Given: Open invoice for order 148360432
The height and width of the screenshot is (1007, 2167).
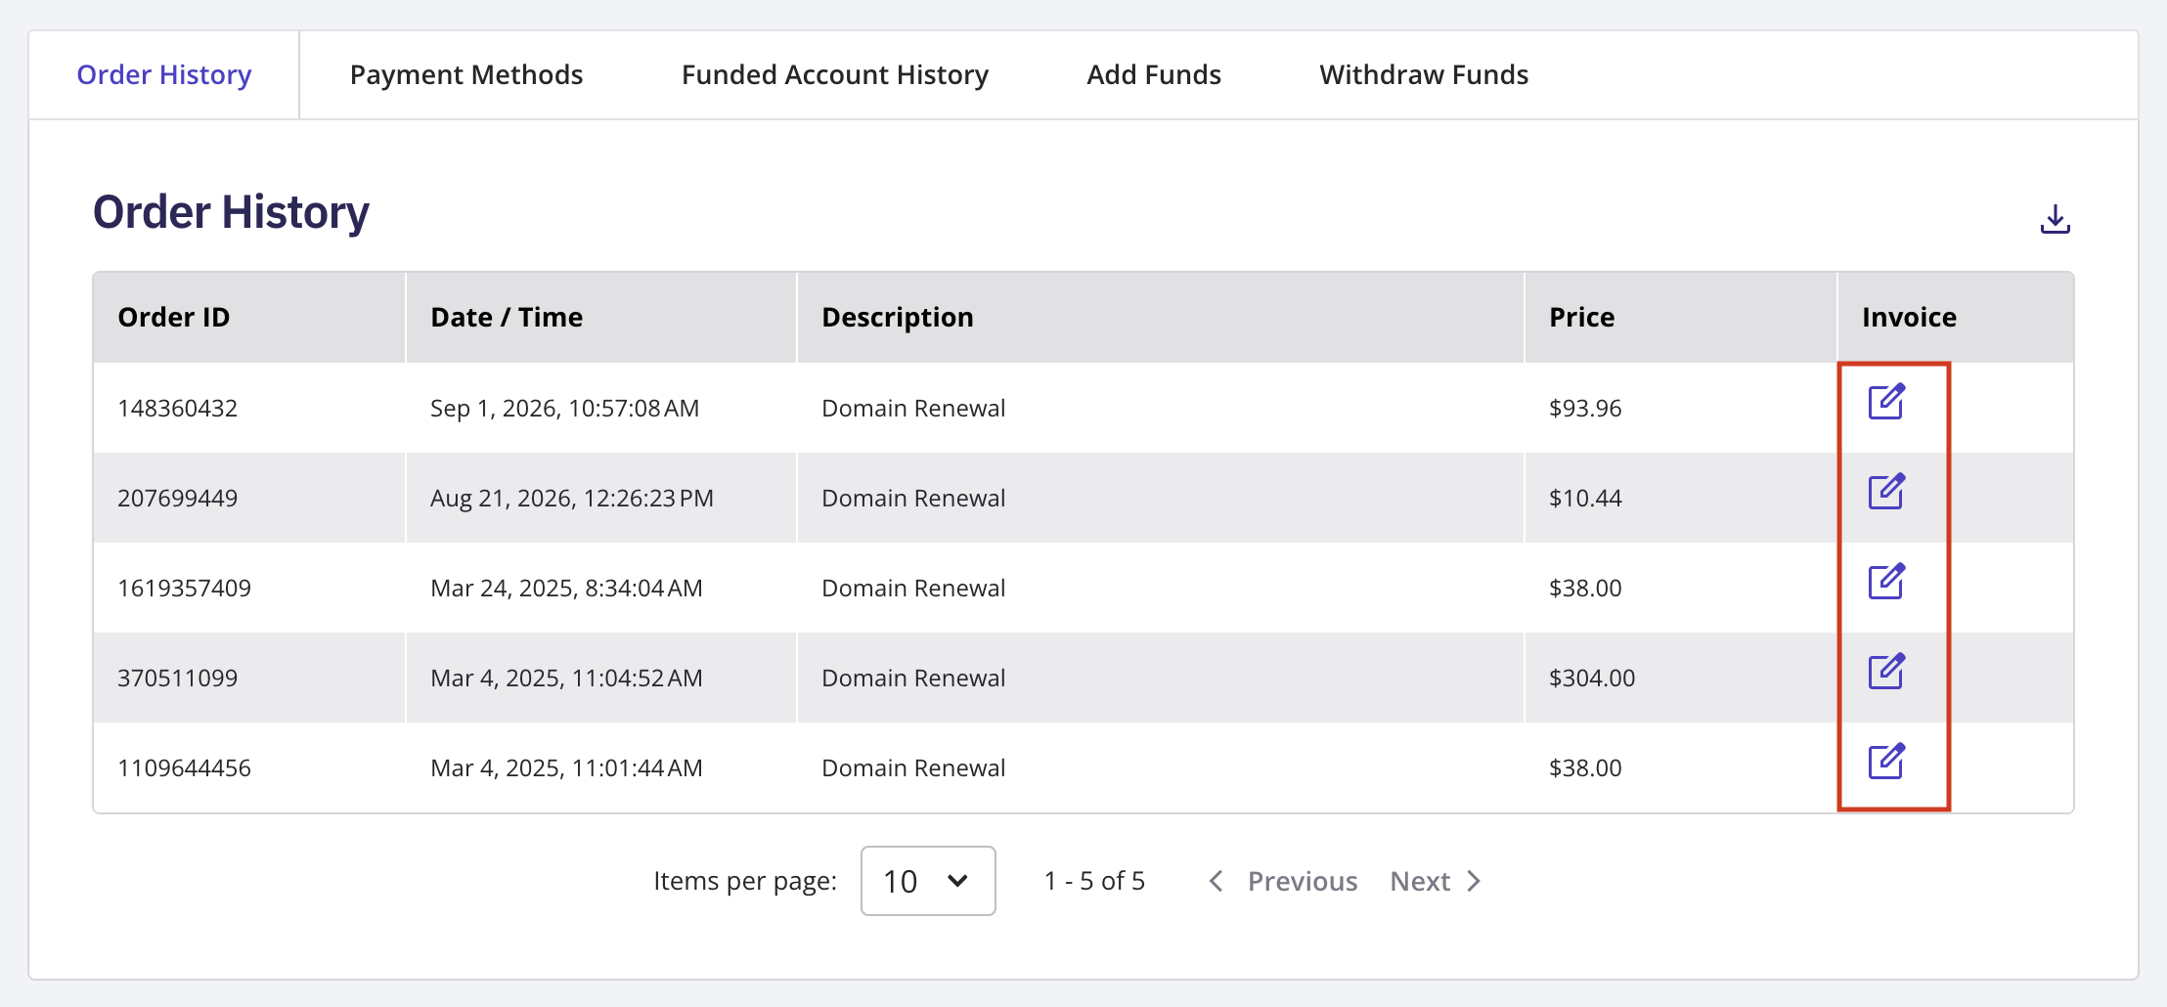Looking at the screenshot, I should [1886, 402].
